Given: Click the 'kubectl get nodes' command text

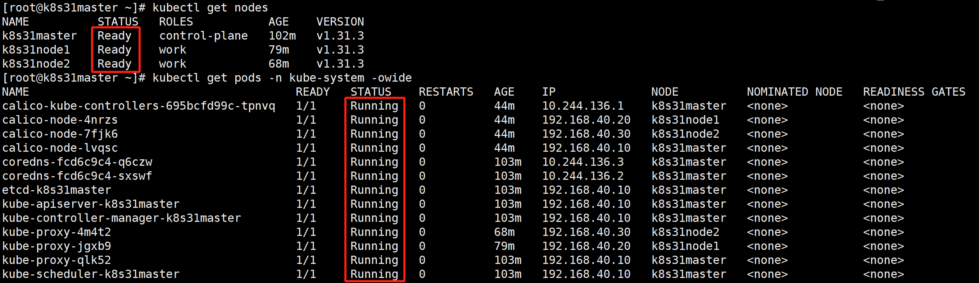Looking at the screenshot, I should point(210,8).
